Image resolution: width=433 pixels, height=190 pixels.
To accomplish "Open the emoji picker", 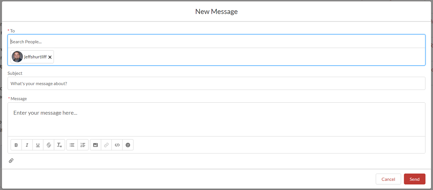I will pyautogui.click(x=128, y=145).
